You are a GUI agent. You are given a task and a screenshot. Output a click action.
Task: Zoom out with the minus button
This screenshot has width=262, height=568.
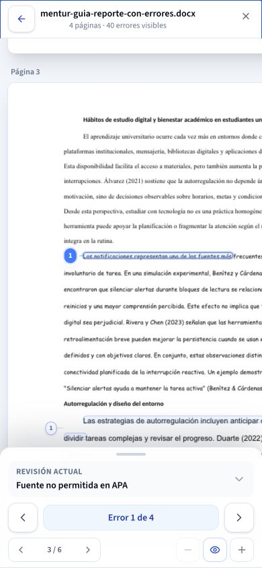coord(188,550)
